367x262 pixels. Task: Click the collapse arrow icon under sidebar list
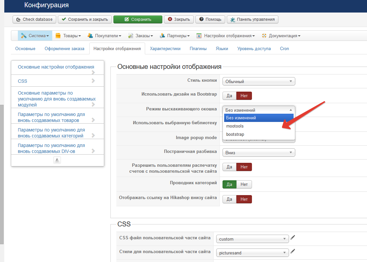click(57, 160)
